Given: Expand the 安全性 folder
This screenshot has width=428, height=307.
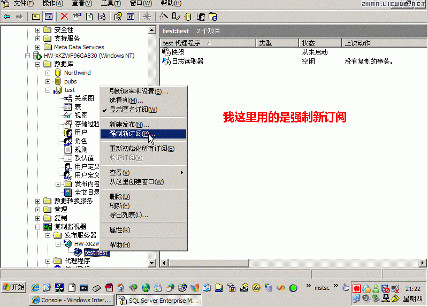Looking at the screenshot, I should pyautogui.click(x=37, y=30).
